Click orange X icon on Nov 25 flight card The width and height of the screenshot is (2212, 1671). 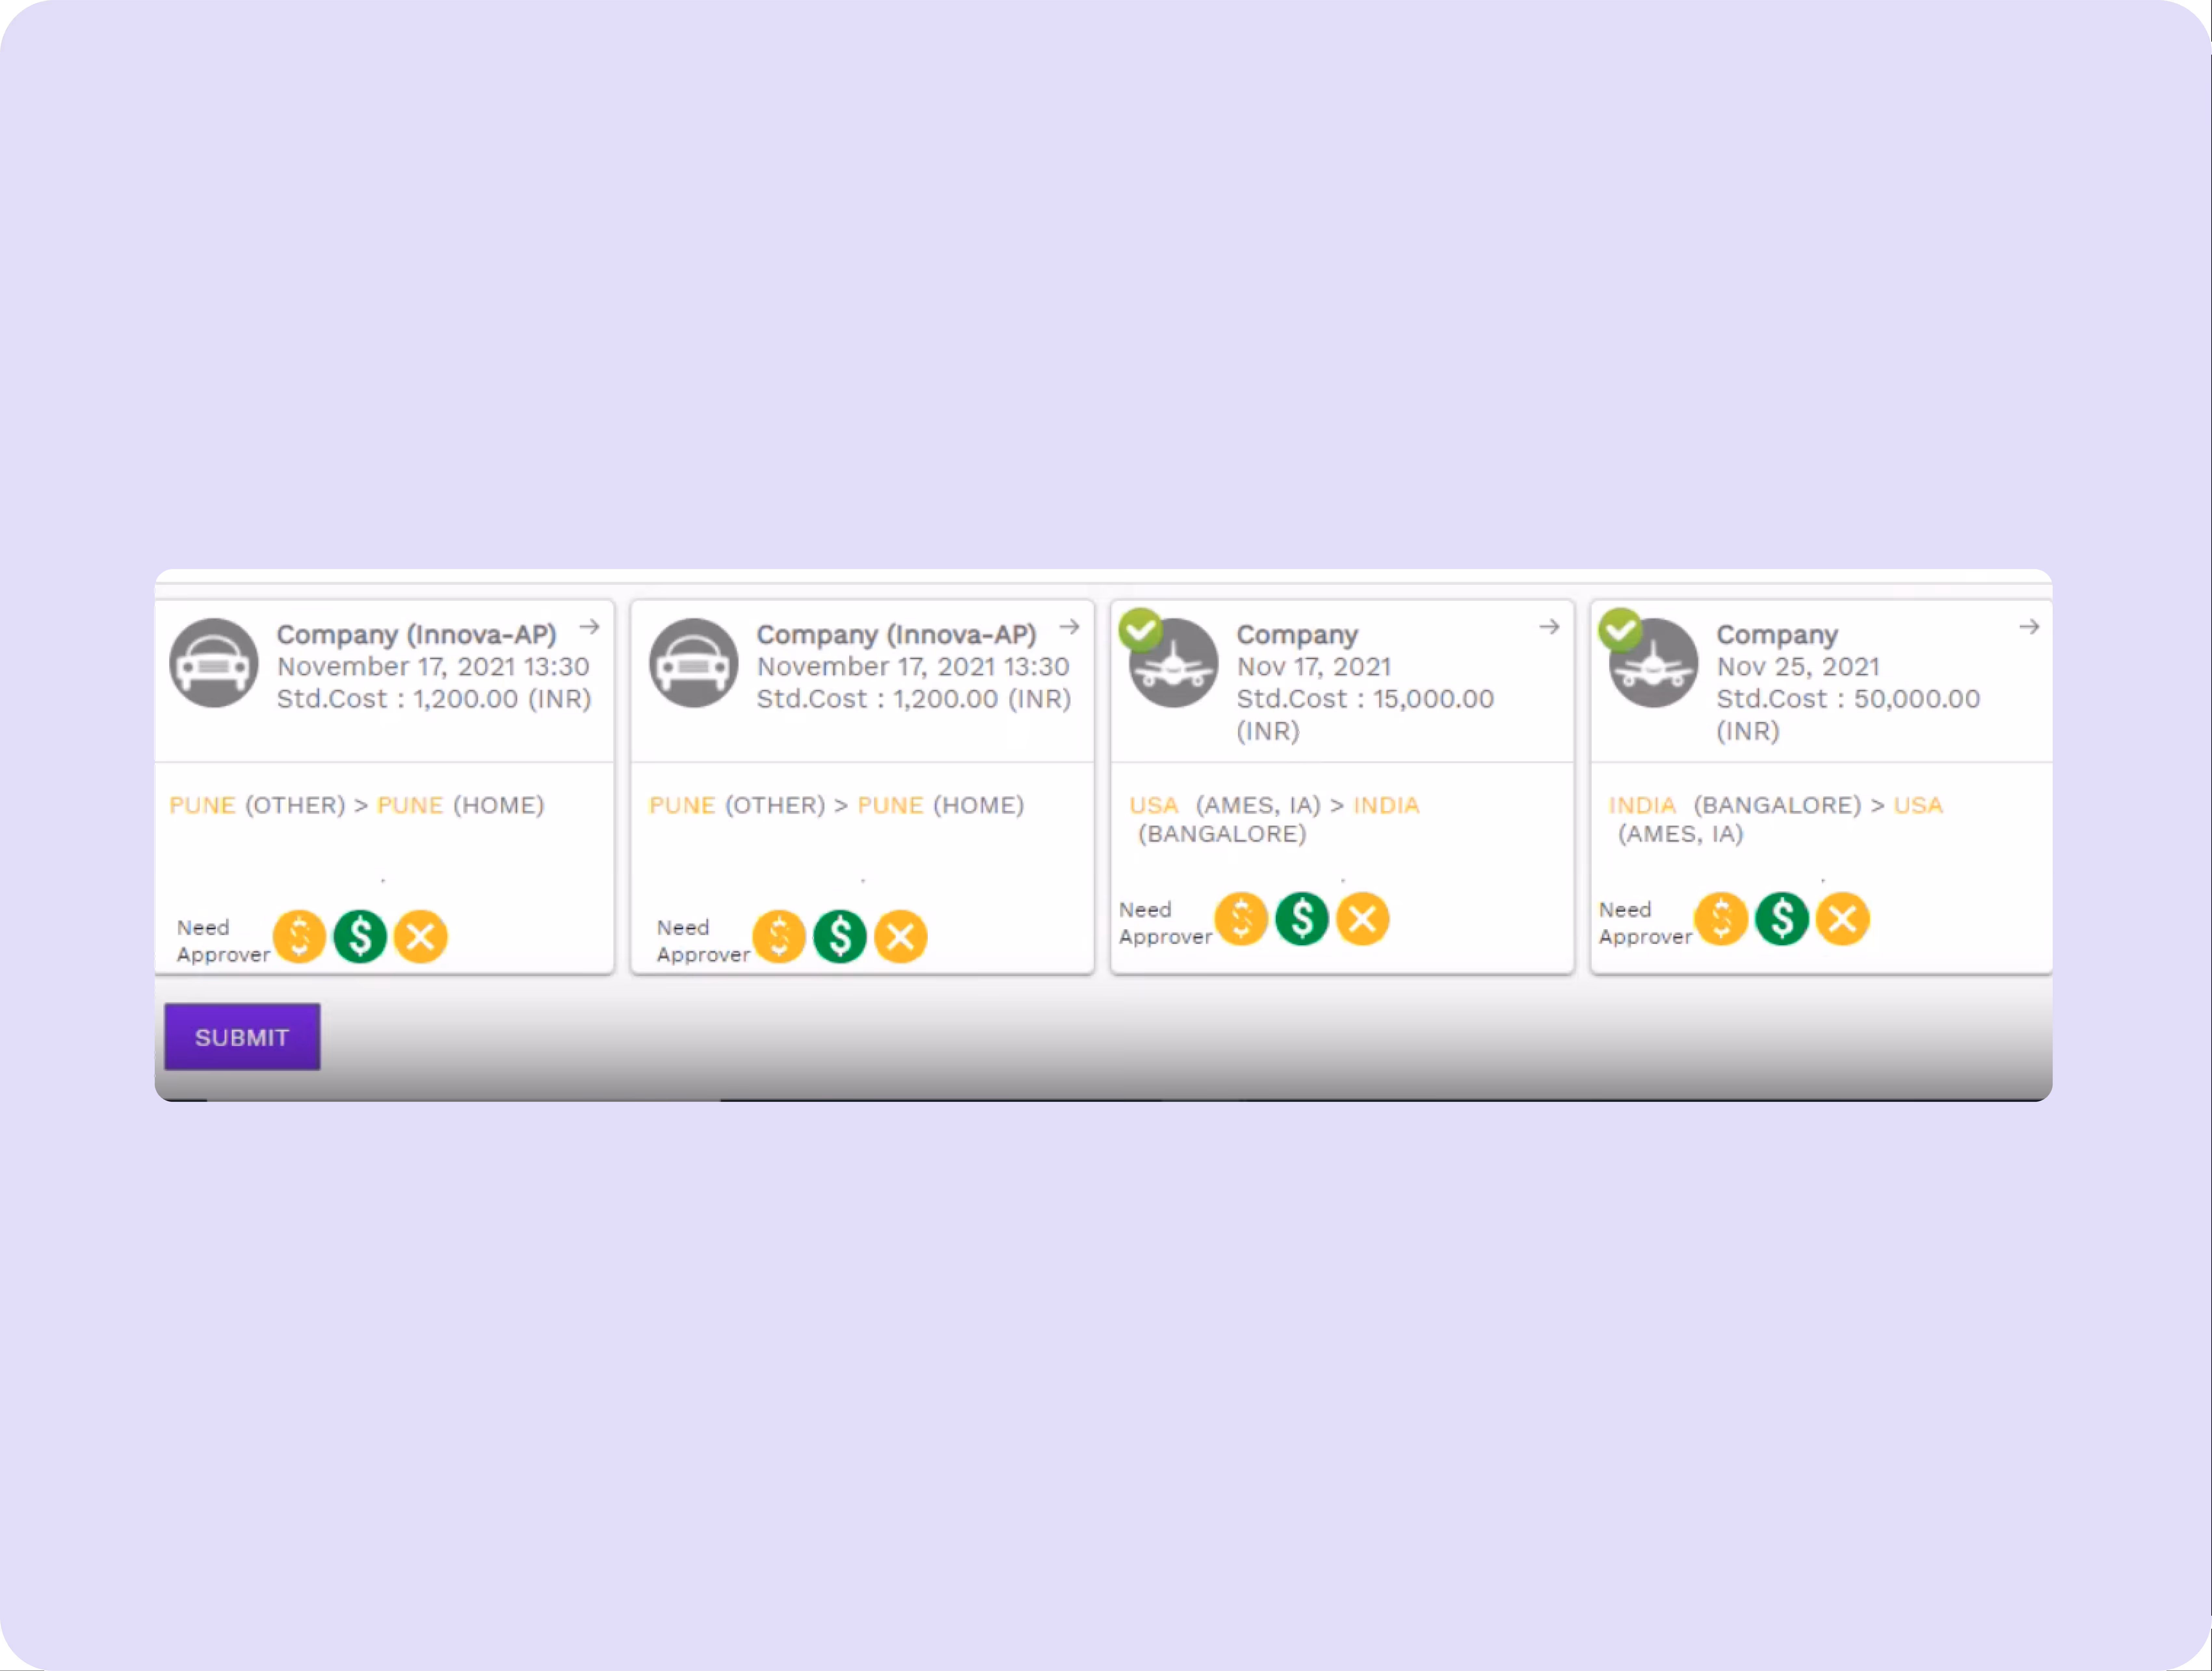pyautogui.click(x=1843, y=918)
